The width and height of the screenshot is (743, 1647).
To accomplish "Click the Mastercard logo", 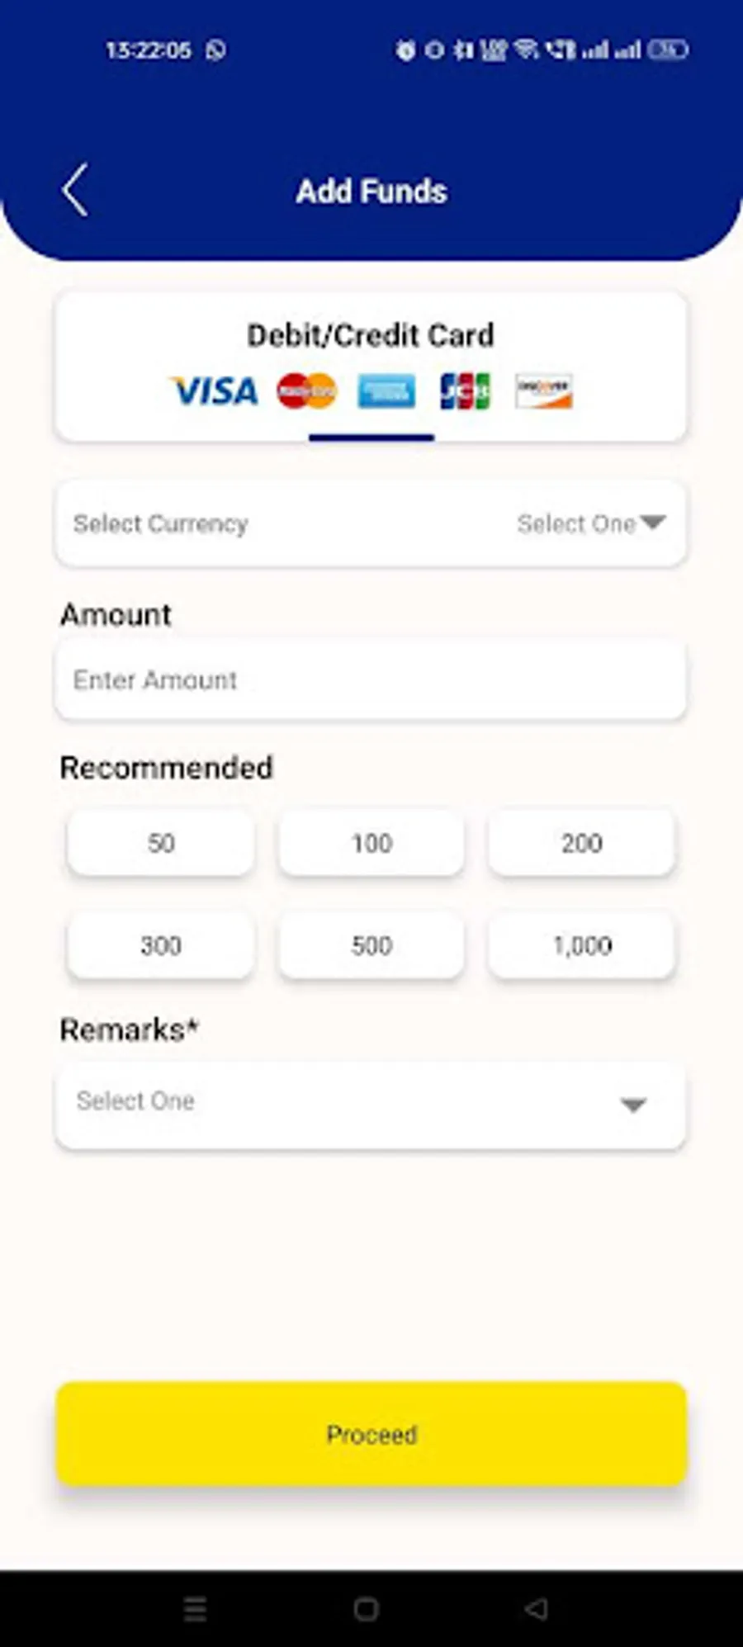I will (307, 390).
